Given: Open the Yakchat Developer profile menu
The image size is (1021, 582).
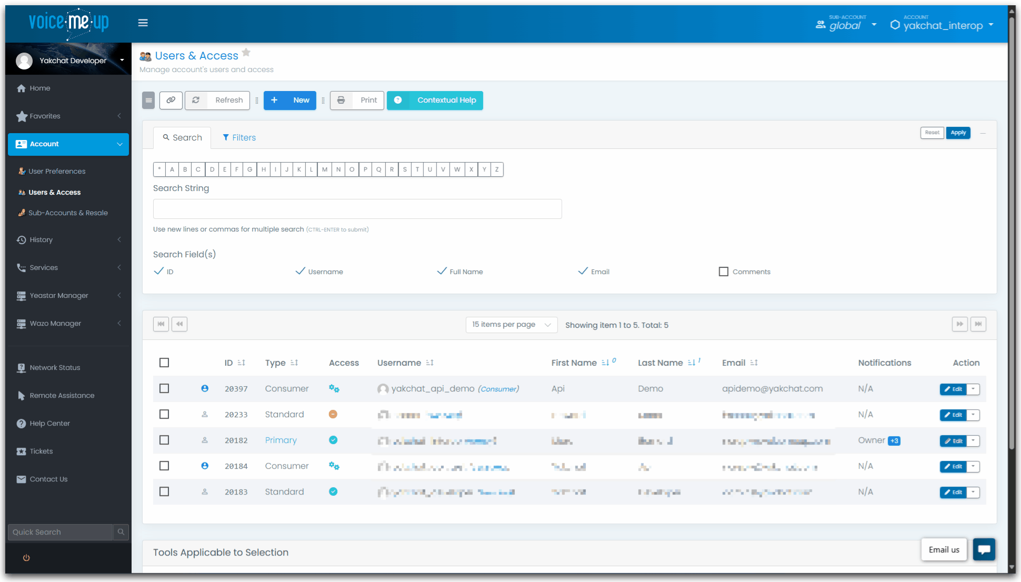Looking at the screenshot, I should pos(68,61).
